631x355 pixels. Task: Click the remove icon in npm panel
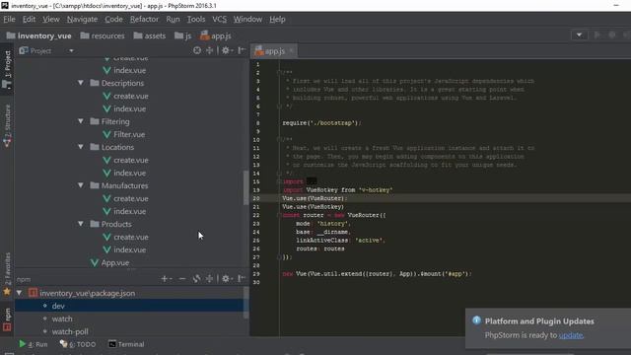pyautogui.click(x=182, y=278)
